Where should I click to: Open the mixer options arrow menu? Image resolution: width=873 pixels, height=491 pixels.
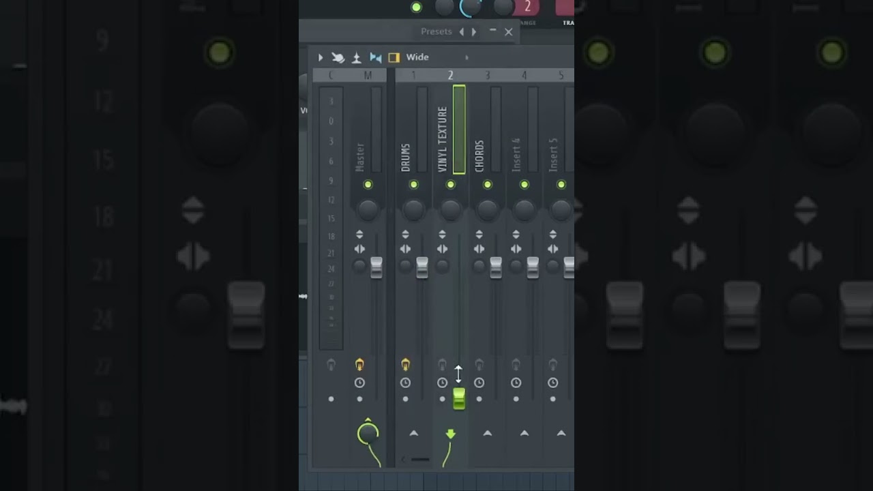(321, 58)
